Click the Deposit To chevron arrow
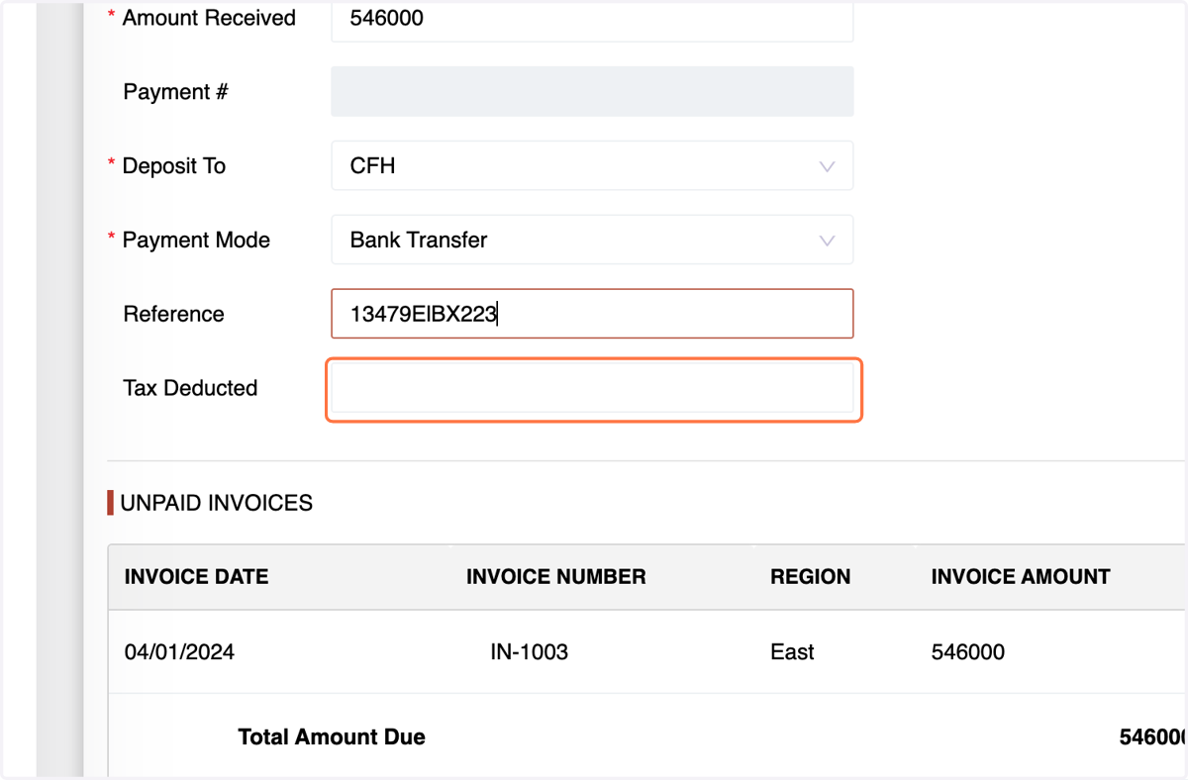This screenshot has width=1188, height=780. point(827,166)
